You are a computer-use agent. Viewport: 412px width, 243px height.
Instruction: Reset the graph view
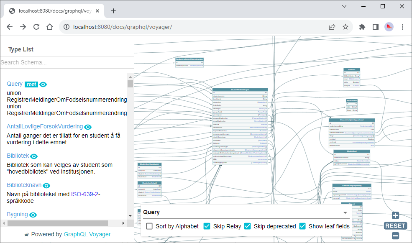395,226
